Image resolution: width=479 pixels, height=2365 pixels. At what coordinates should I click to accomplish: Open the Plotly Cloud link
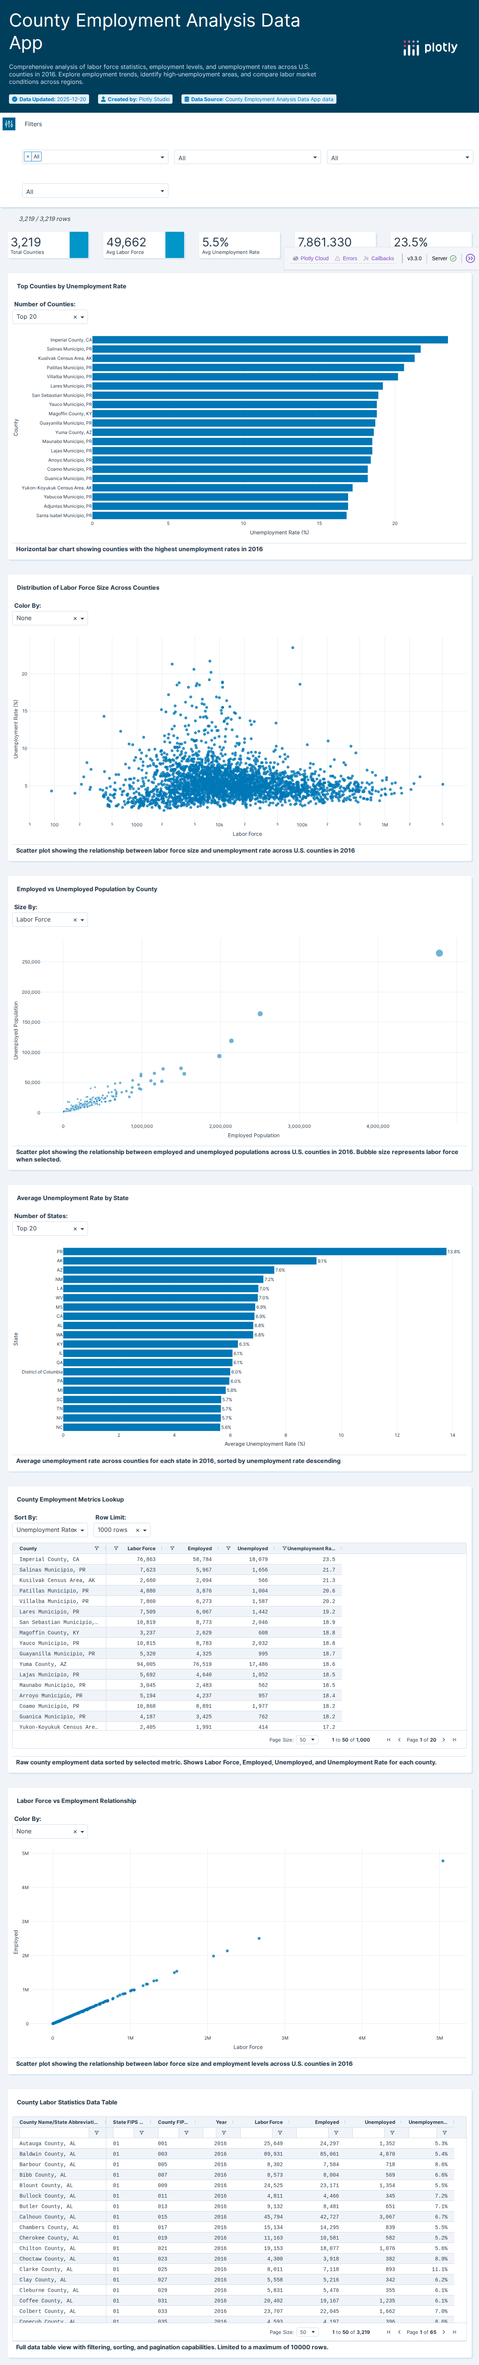[310, 259]
